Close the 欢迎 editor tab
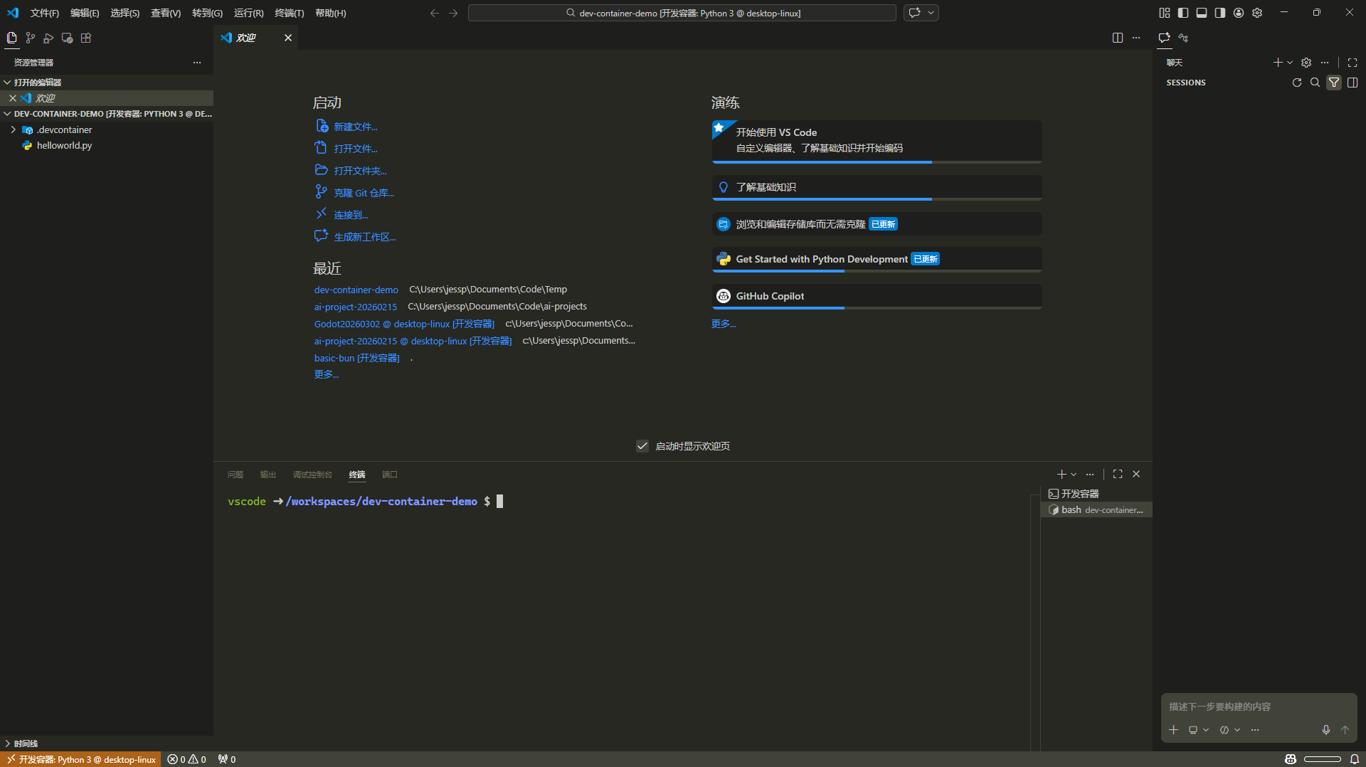This screenshot has height=767, width=1366. (x=288, y=38)
